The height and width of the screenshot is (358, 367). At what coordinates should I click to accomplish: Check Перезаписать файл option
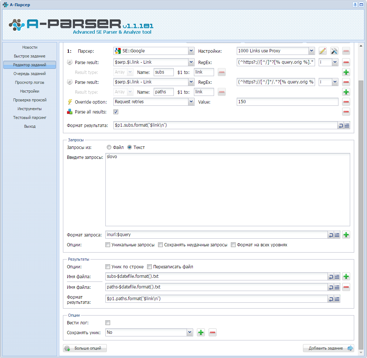pos(149,267)
